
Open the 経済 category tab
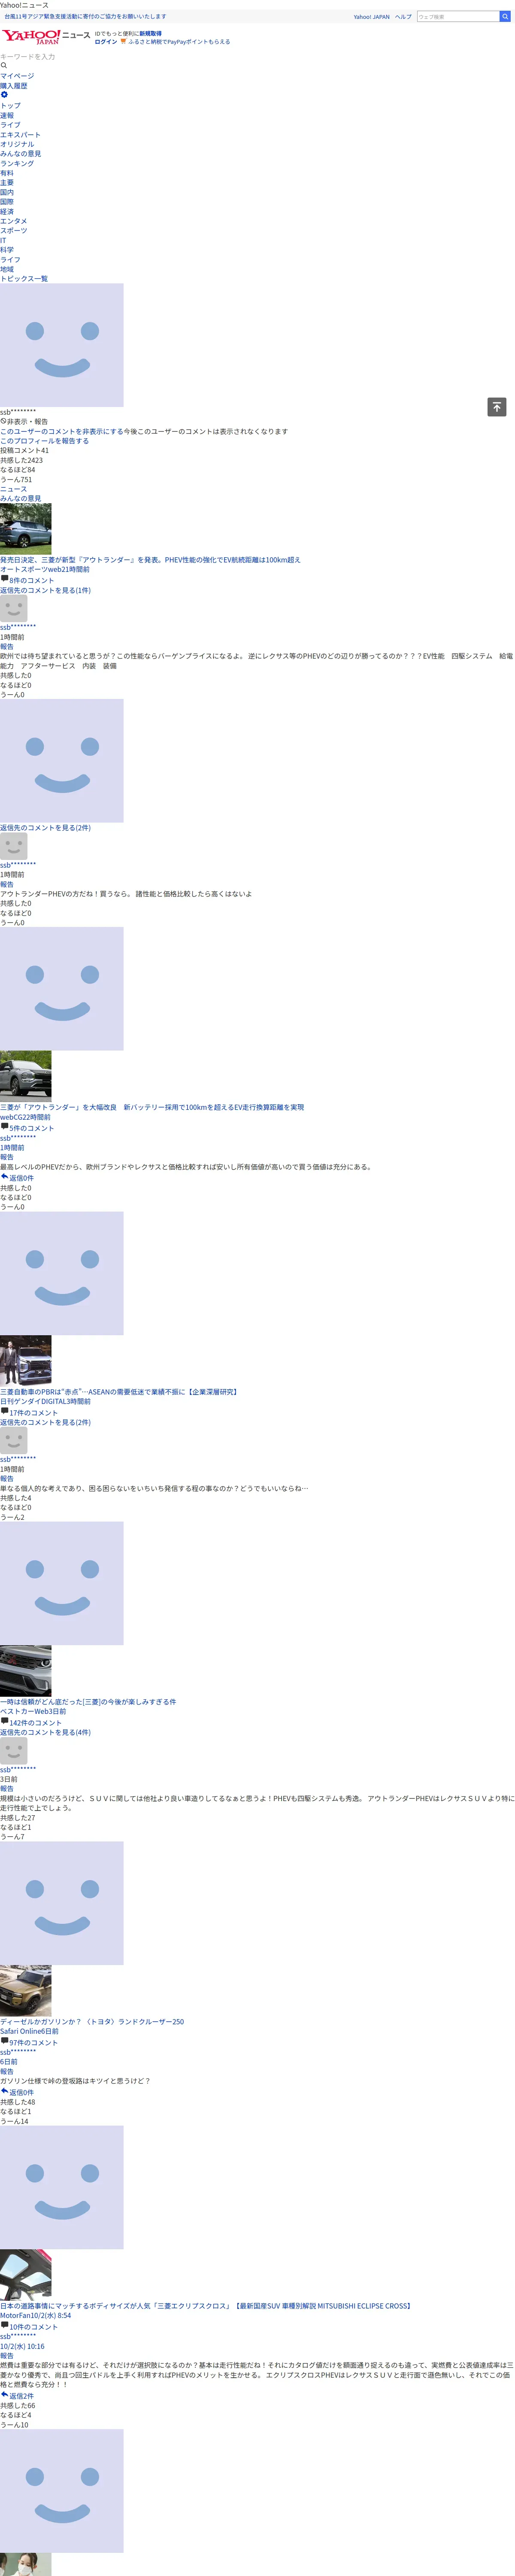[7, 211]
